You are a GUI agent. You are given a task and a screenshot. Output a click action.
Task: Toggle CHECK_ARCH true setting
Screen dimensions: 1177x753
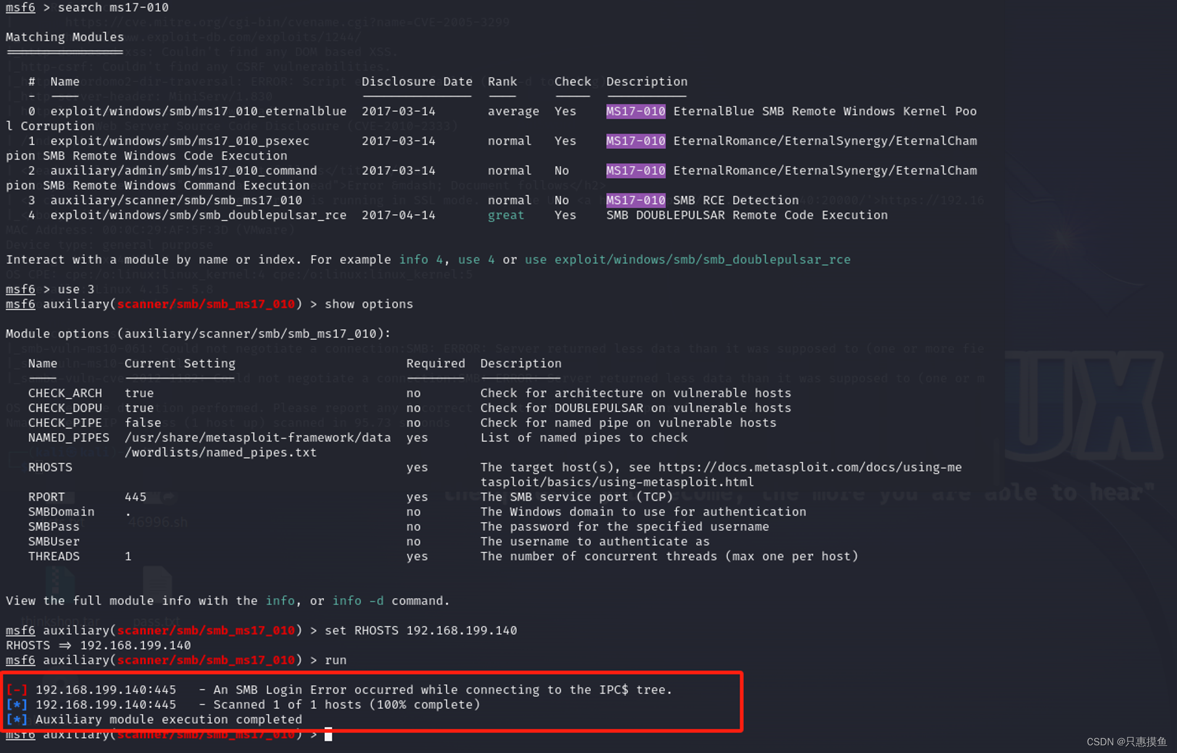[x=139, y=392]
